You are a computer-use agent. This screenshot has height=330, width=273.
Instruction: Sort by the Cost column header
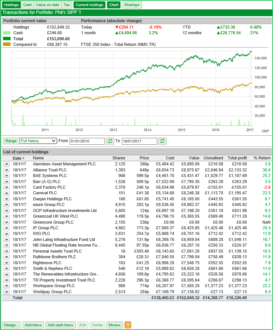tap(170, 158)
